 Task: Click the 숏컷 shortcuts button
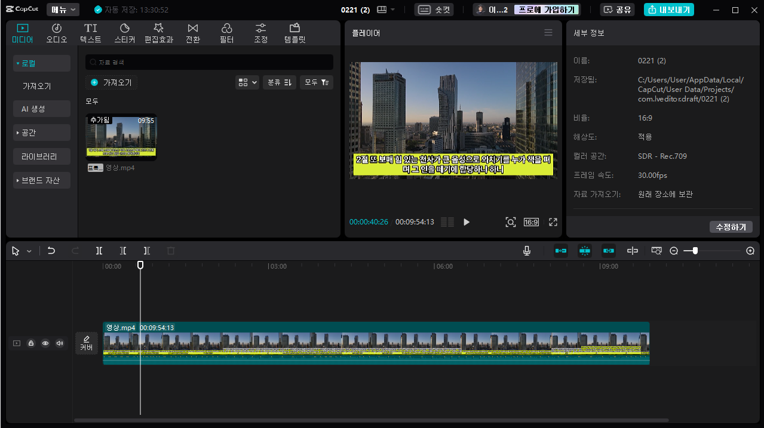[x=434, y=10]
